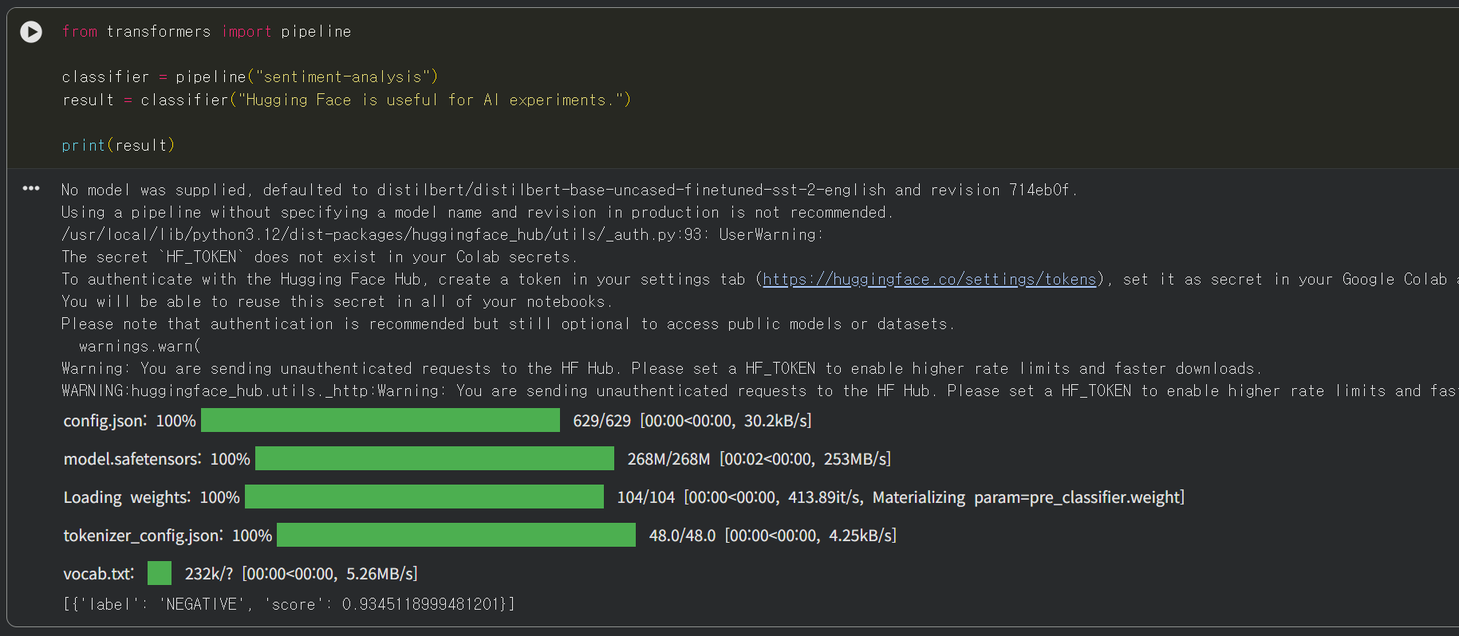Viewport: 1459px width, 636px height.
Task: Click the "pipeline" name after import keyword
Action: (316, 32)
